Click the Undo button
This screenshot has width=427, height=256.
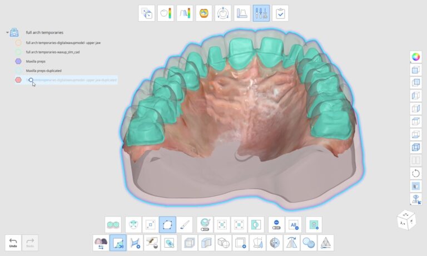point(13,243)
